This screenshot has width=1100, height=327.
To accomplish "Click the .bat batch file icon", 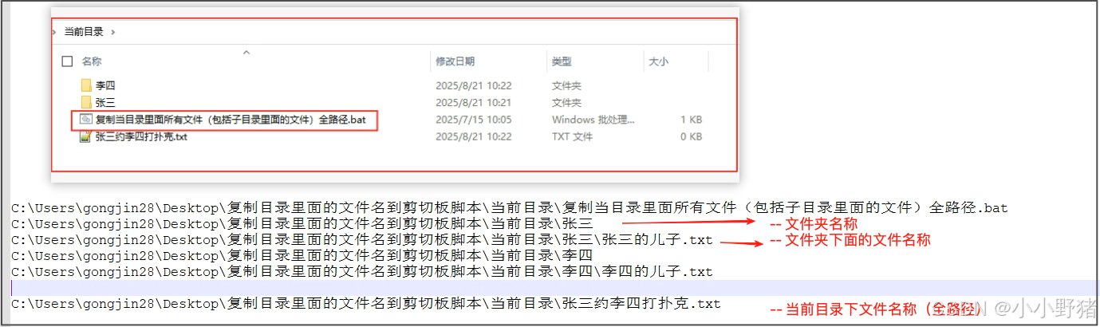I will (86, 120).
